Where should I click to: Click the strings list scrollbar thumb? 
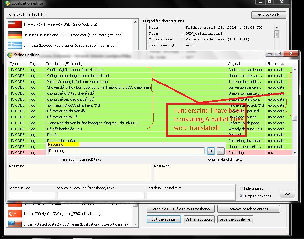(x=294, y=118)
